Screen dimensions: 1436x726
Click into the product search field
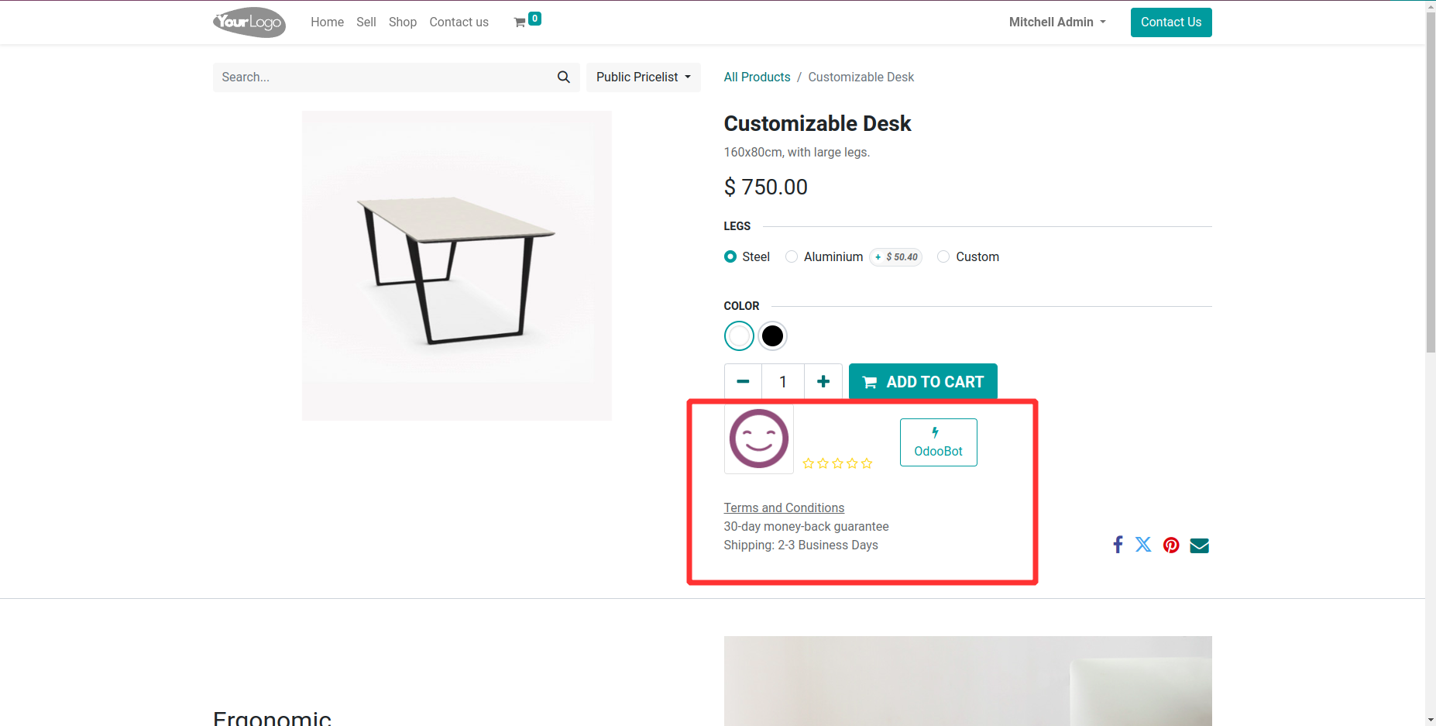point(383,77)
